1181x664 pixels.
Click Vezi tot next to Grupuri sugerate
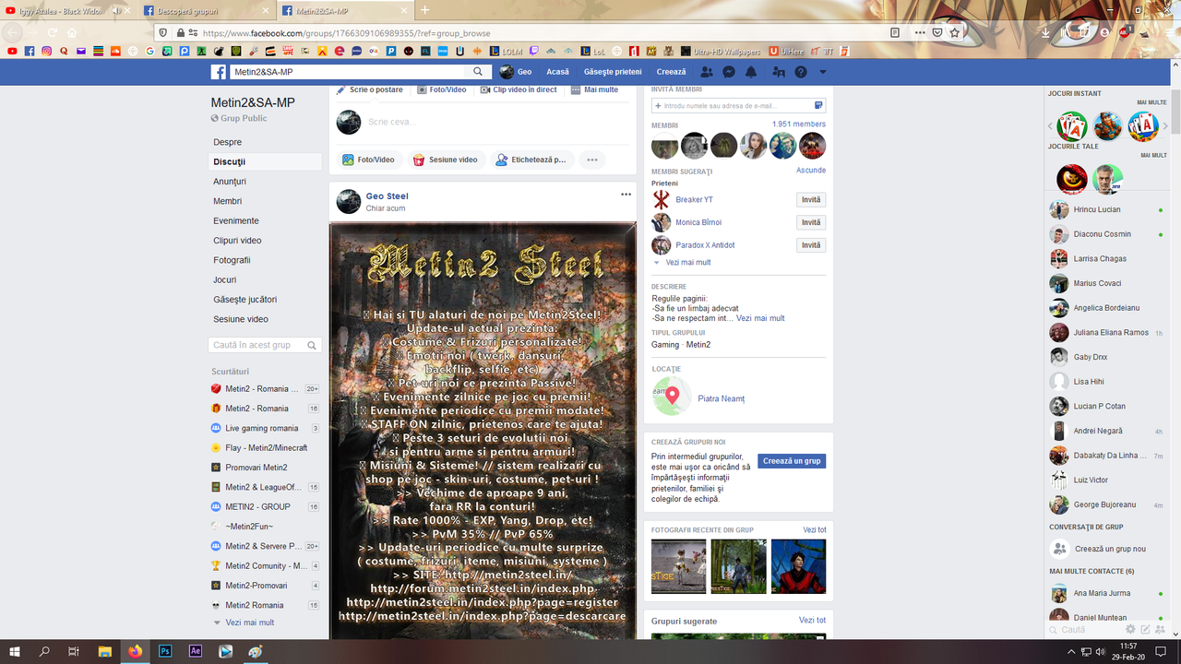tap(812, 621)
